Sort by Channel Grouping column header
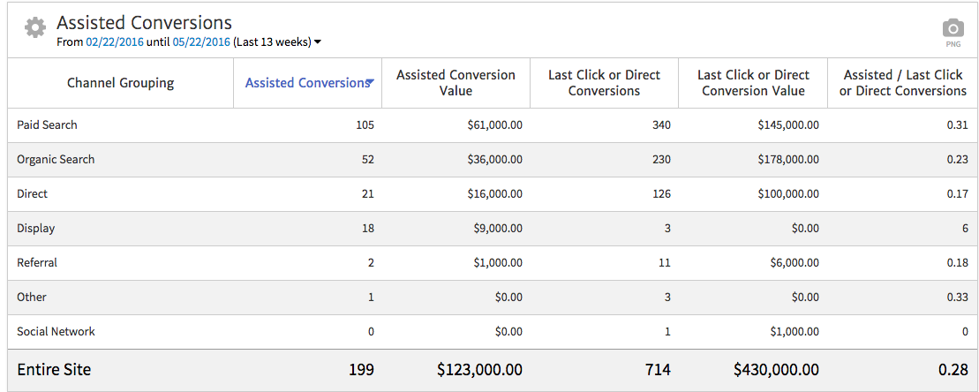Viewport: 979px width, 392px height. click(120, 83)
